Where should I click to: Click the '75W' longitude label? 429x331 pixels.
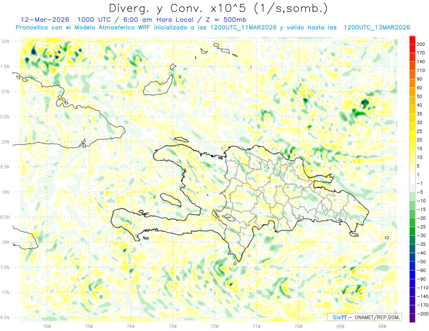point(89,326)
